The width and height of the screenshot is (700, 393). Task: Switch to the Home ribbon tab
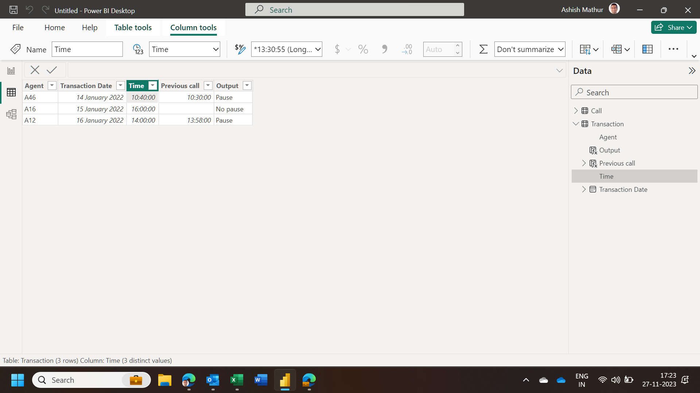[55, 28]
